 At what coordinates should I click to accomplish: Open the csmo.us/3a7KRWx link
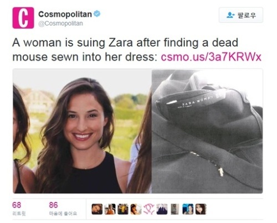pos(211,57)
